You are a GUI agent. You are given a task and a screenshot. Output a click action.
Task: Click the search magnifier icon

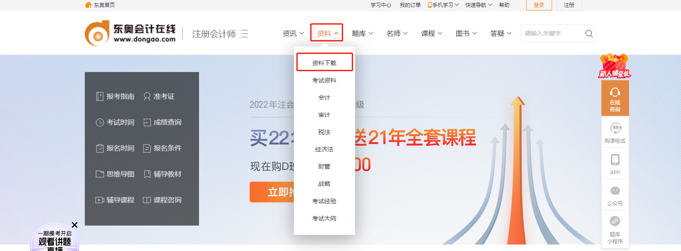[x=588, y=34]
